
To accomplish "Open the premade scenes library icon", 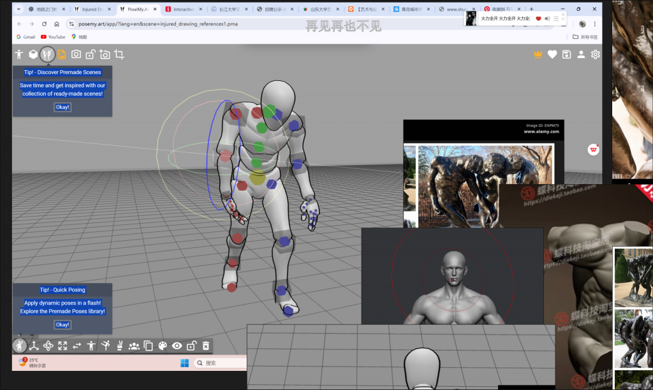I will coord(47,55).
